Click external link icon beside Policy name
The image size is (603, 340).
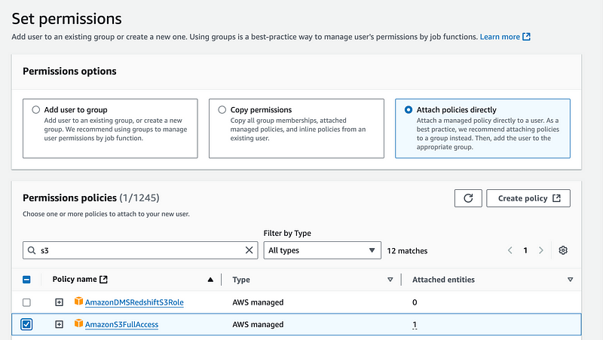pos(103,280)
